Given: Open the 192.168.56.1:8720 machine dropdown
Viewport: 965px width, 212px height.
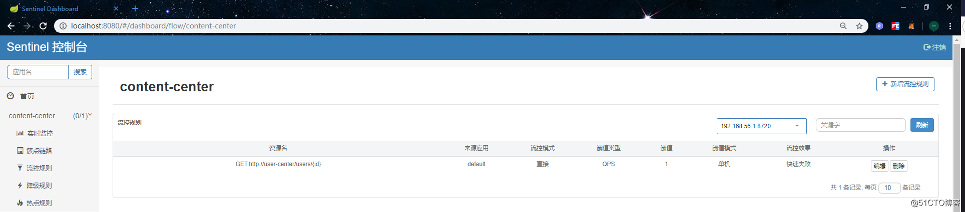Looking at the screenshot, I should pyautogui.click(x=761, y=126).
